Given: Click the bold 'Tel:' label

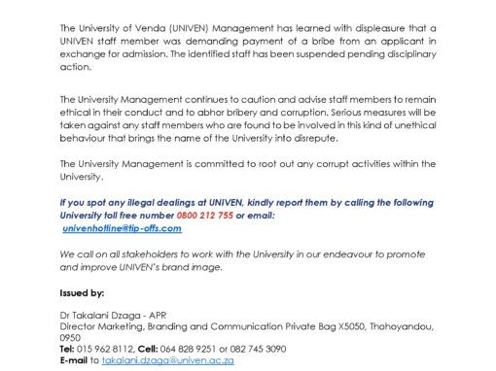Looking at the screenshot, I should coord(67,349).
